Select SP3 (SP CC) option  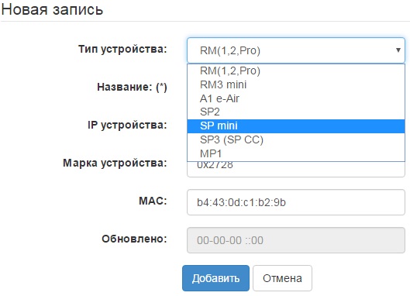pos(296,140)
